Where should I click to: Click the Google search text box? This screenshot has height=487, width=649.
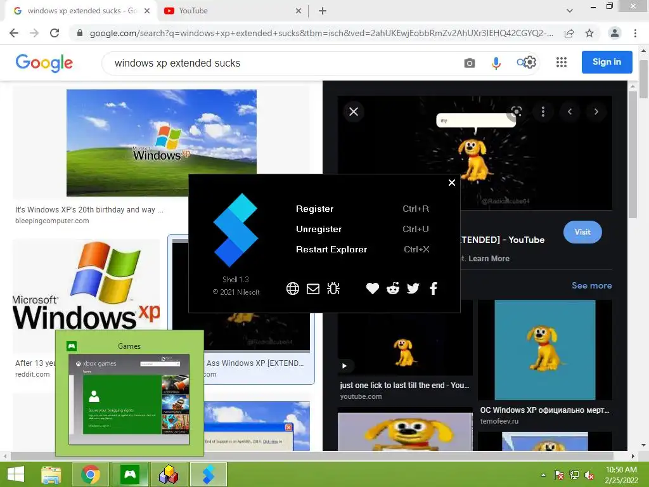[x=281, y=63]
